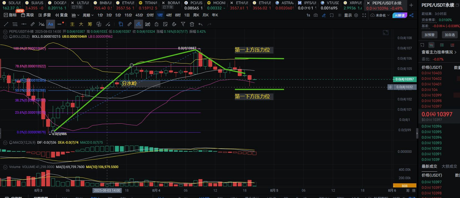Viewport: 460px width, 198px height.
Task: Click the yellow 大 indicator icon
Action: pyautogui.click(x=81, y=24)
